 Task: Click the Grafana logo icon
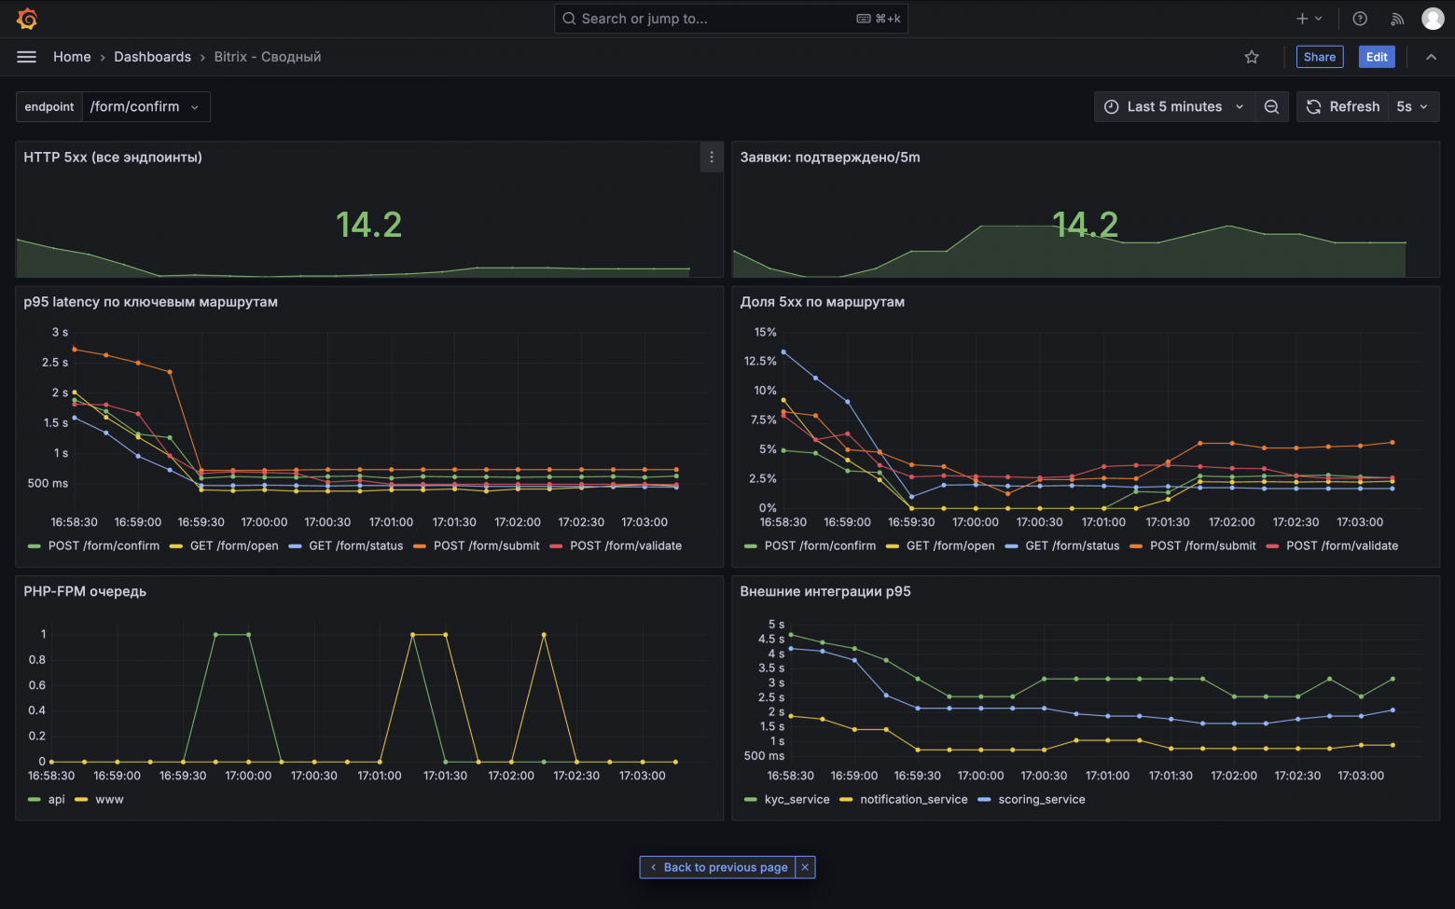pyautogui.click(x=27, y=19)
